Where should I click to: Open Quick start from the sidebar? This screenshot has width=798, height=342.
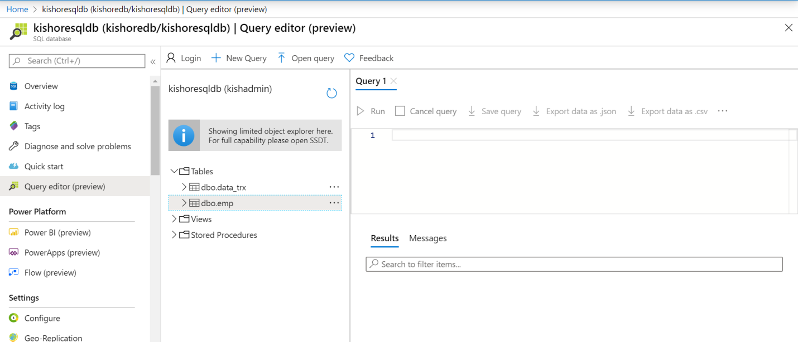click(44, 167)
